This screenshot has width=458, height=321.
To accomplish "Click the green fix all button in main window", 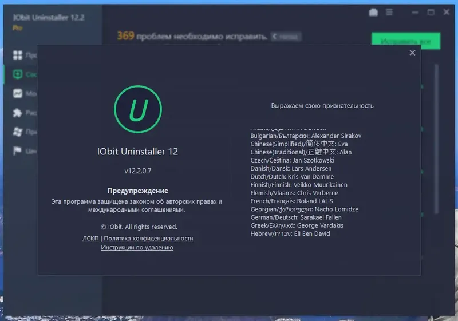I will click(x=406, y=41).
